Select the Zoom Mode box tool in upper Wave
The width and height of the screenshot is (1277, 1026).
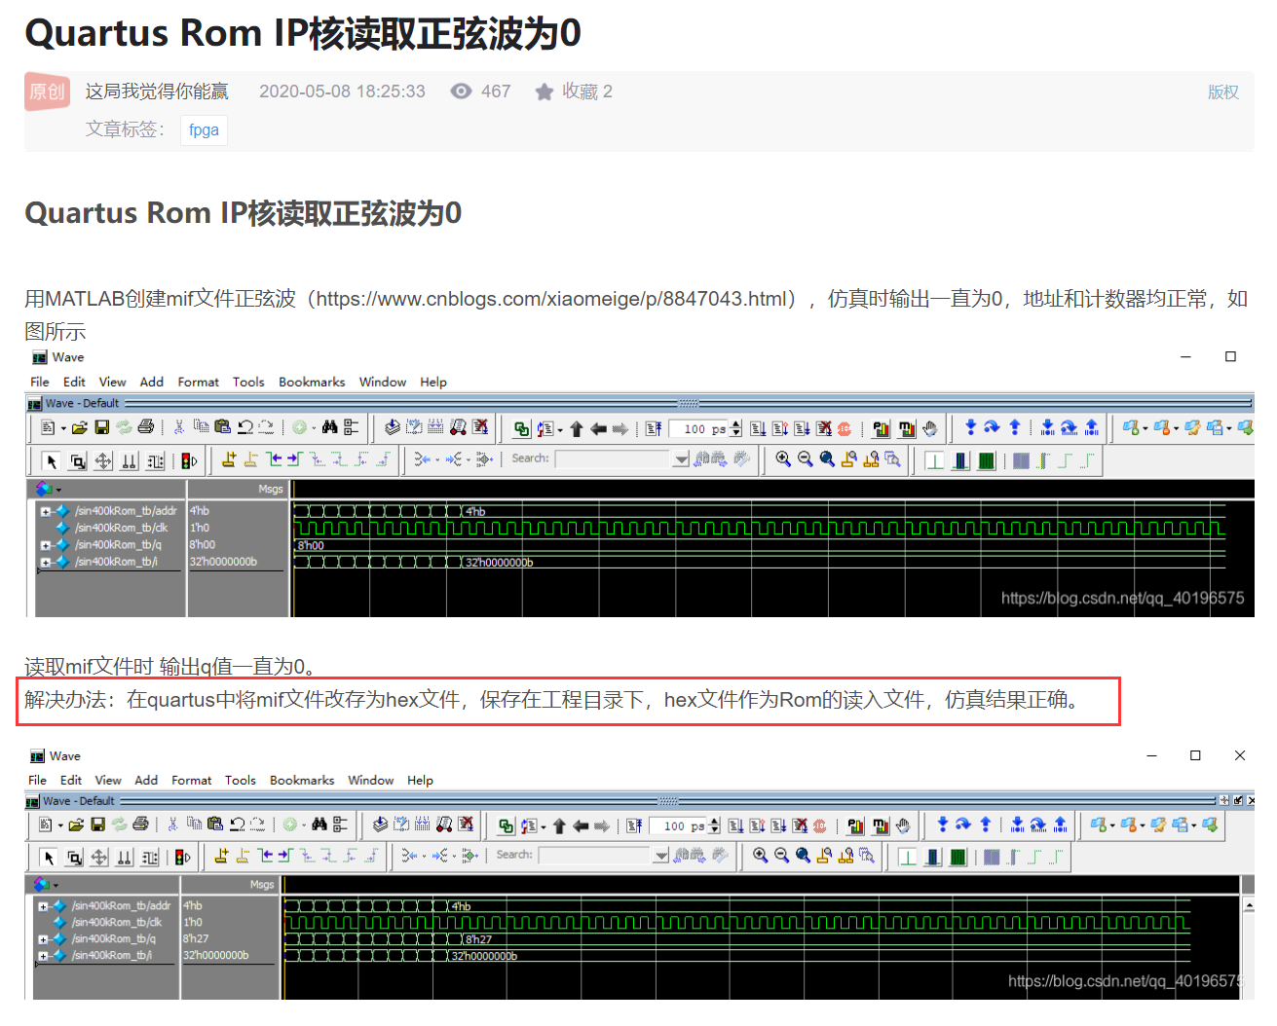[78, 460]
